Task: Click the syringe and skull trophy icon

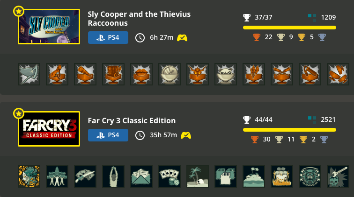Action: click(338, 176)
